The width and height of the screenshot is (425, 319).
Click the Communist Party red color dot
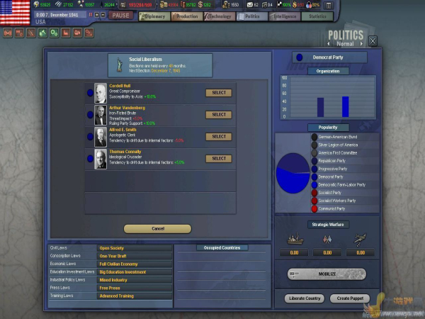(314, 209)
